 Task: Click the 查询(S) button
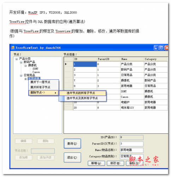[x=72, y=143]
